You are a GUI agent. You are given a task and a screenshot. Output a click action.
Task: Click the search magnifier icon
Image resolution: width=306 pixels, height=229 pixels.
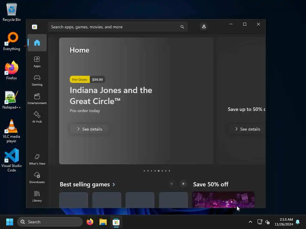pyautogui.click(x=182, y=27)
